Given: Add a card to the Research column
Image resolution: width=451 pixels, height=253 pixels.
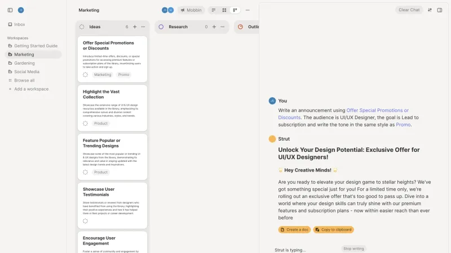Looking at the screenshot, I should (214, 26).
